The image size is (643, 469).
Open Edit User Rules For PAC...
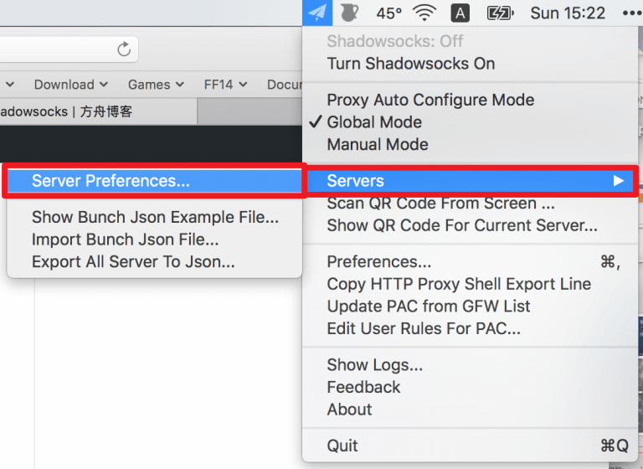[x=470, y=328]
